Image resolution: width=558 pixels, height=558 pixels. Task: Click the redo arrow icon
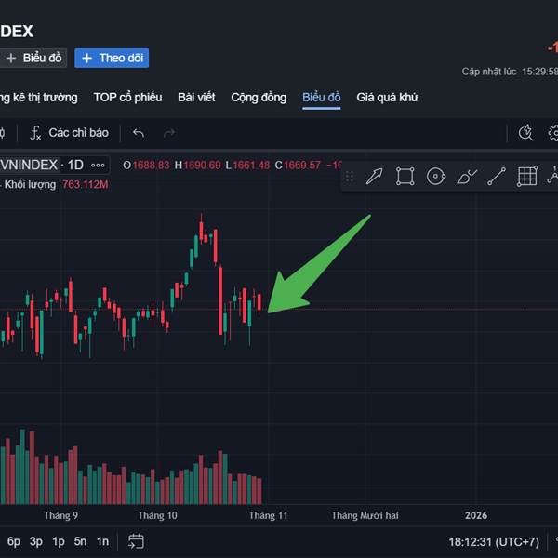[169, 133]
